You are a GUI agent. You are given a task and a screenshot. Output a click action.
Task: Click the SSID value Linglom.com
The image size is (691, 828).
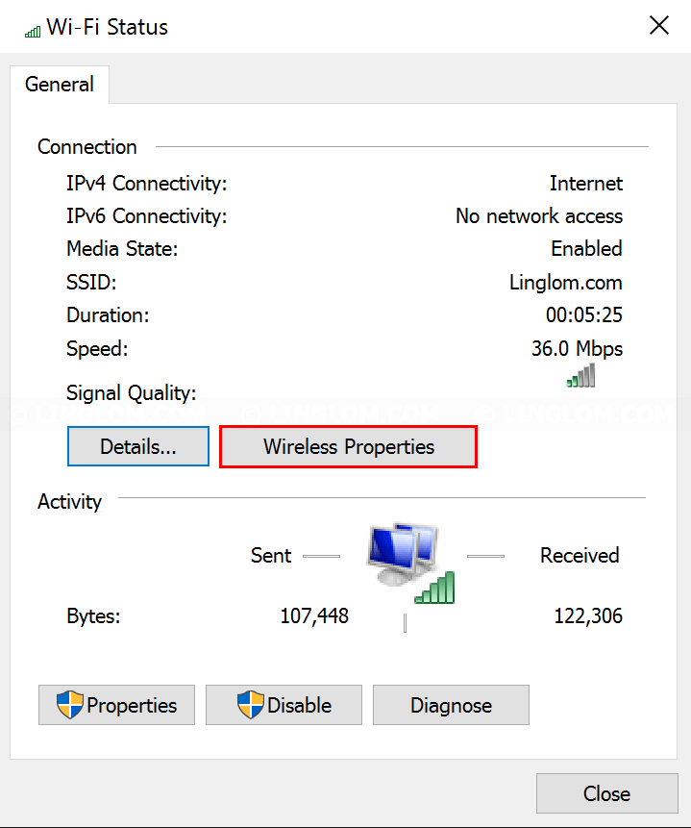565,283
